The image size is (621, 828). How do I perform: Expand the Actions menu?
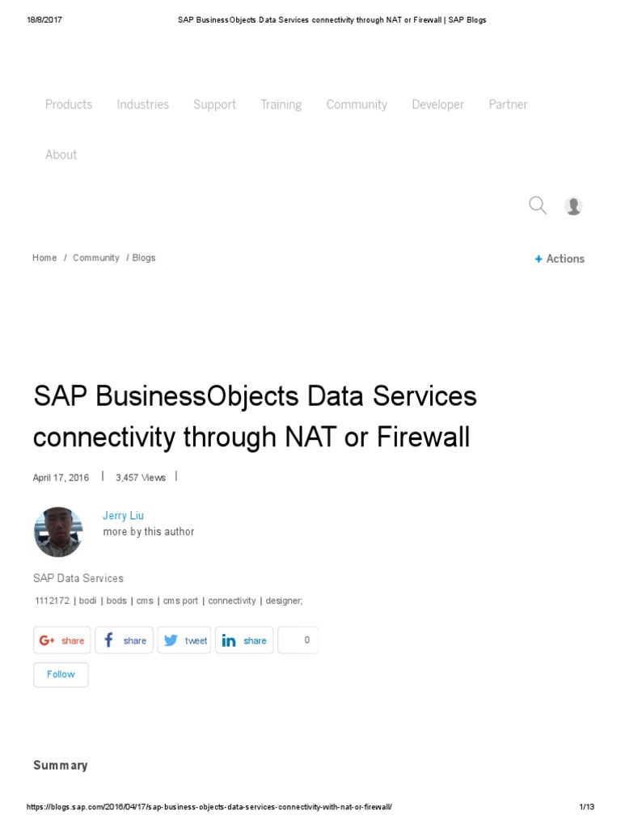tap(560, 259)
